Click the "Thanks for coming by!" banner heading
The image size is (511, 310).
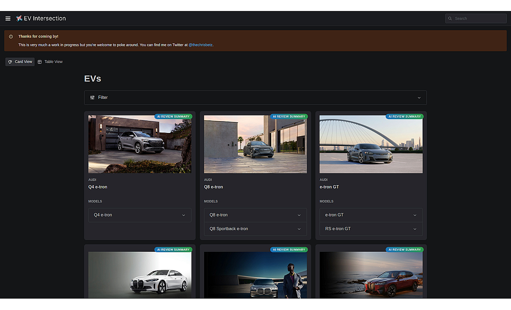pyautogui.click(x=38, y=37)
